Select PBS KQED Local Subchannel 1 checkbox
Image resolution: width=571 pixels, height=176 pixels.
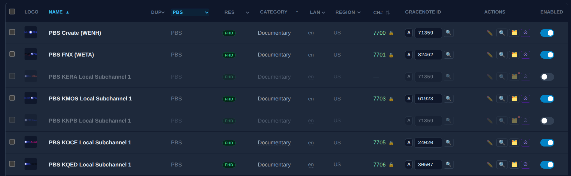[x=12, y=164]
